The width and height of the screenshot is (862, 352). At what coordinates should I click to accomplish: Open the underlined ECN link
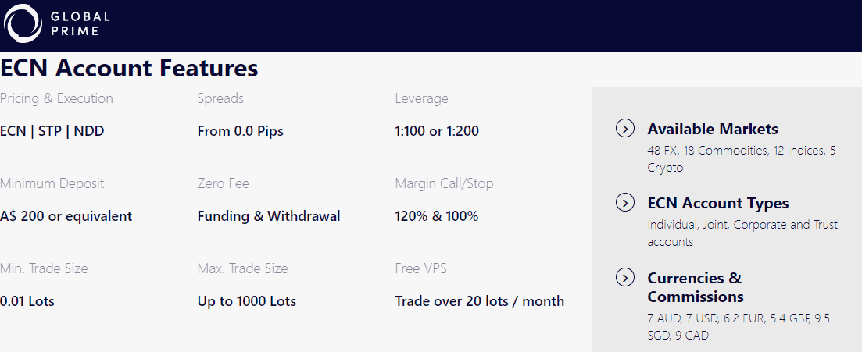pyautogui.click(x=13, y=131)
